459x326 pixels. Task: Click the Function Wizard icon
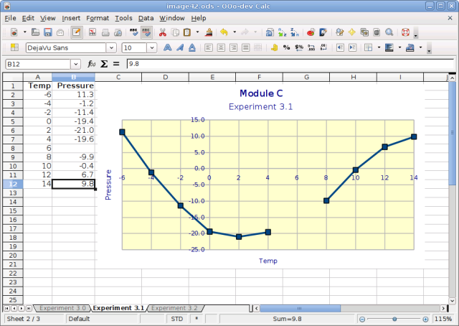coord(91,64)
